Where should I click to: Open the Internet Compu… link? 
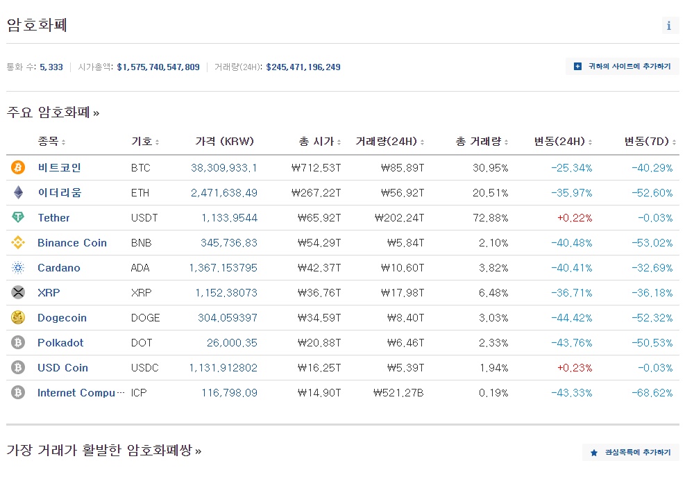click(81, 392)
